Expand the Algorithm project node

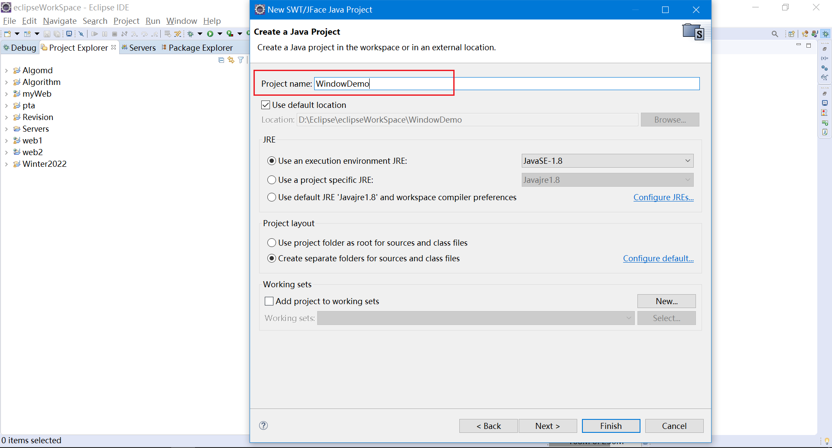6,82
